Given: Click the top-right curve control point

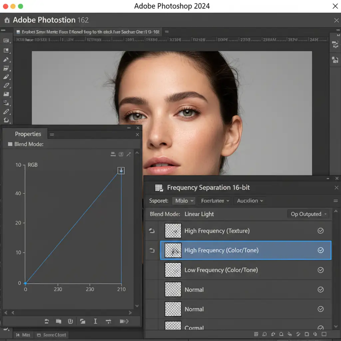Looking at the screenshot, I should pos(121,171).
